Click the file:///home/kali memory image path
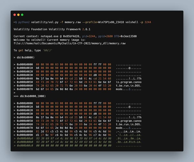 [70, 43]
